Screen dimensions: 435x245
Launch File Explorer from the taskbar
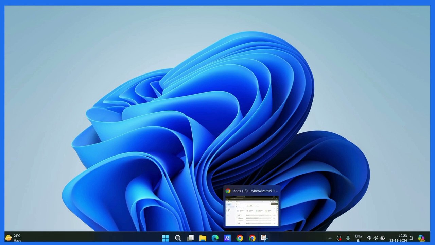pyautogui.click(x=203, y=238)
